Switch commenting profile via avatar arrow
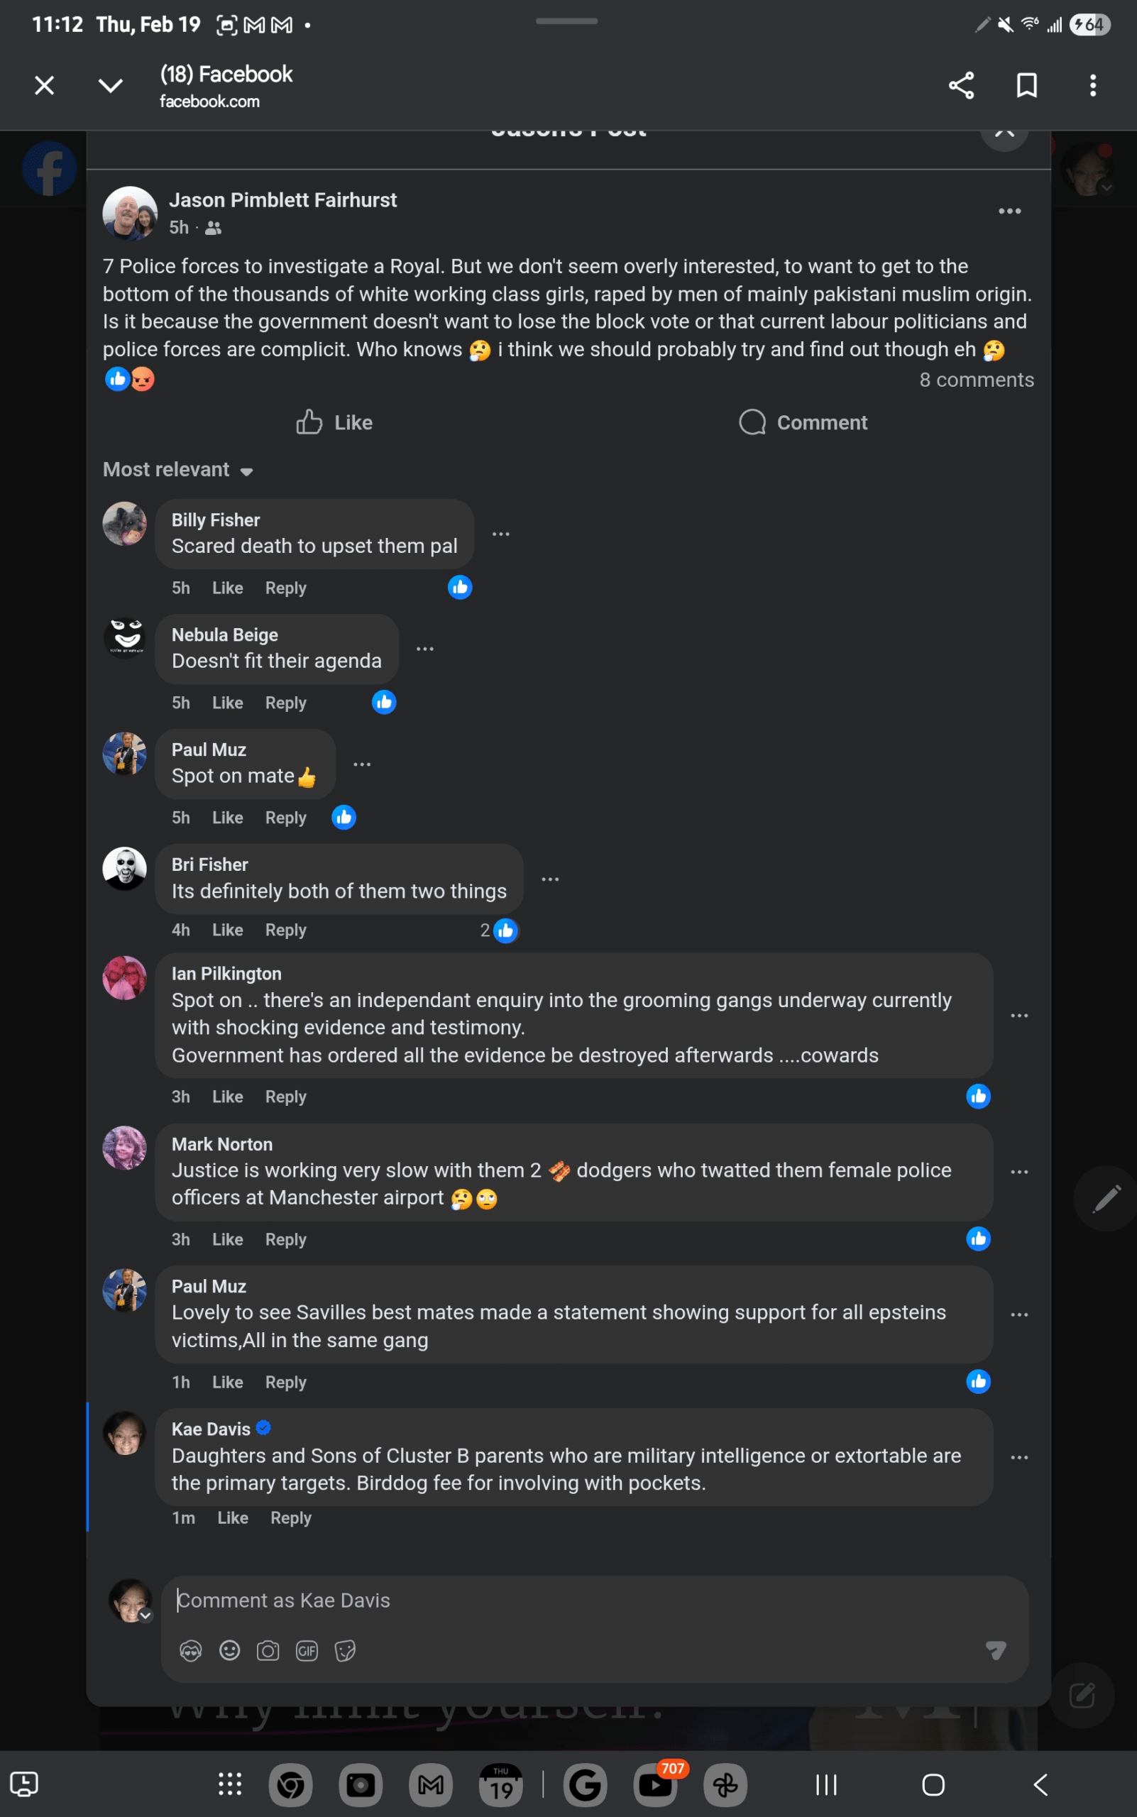 [145, 1615]
